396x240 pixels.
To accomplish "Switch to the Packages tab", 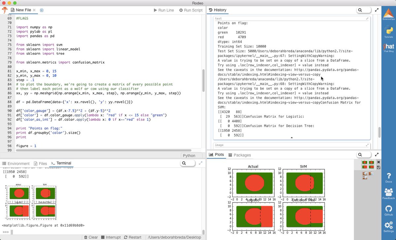I will point(240,155).
